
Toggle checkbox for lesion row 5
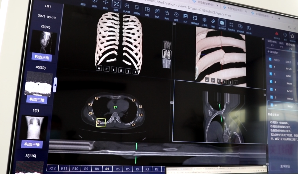click(x=272, y=97)
